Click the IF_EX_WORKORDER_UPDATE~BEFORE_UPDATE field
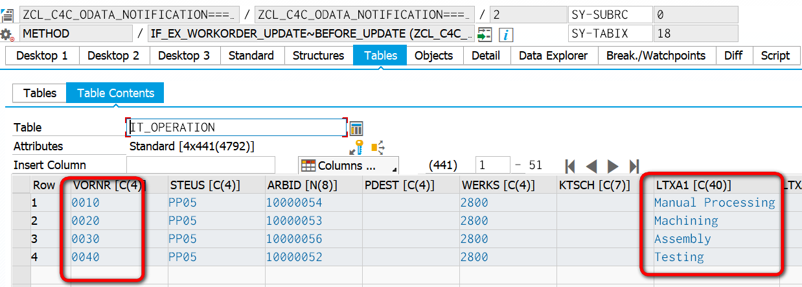This screenshot has width=802, height=287. (x=311, y=34)
